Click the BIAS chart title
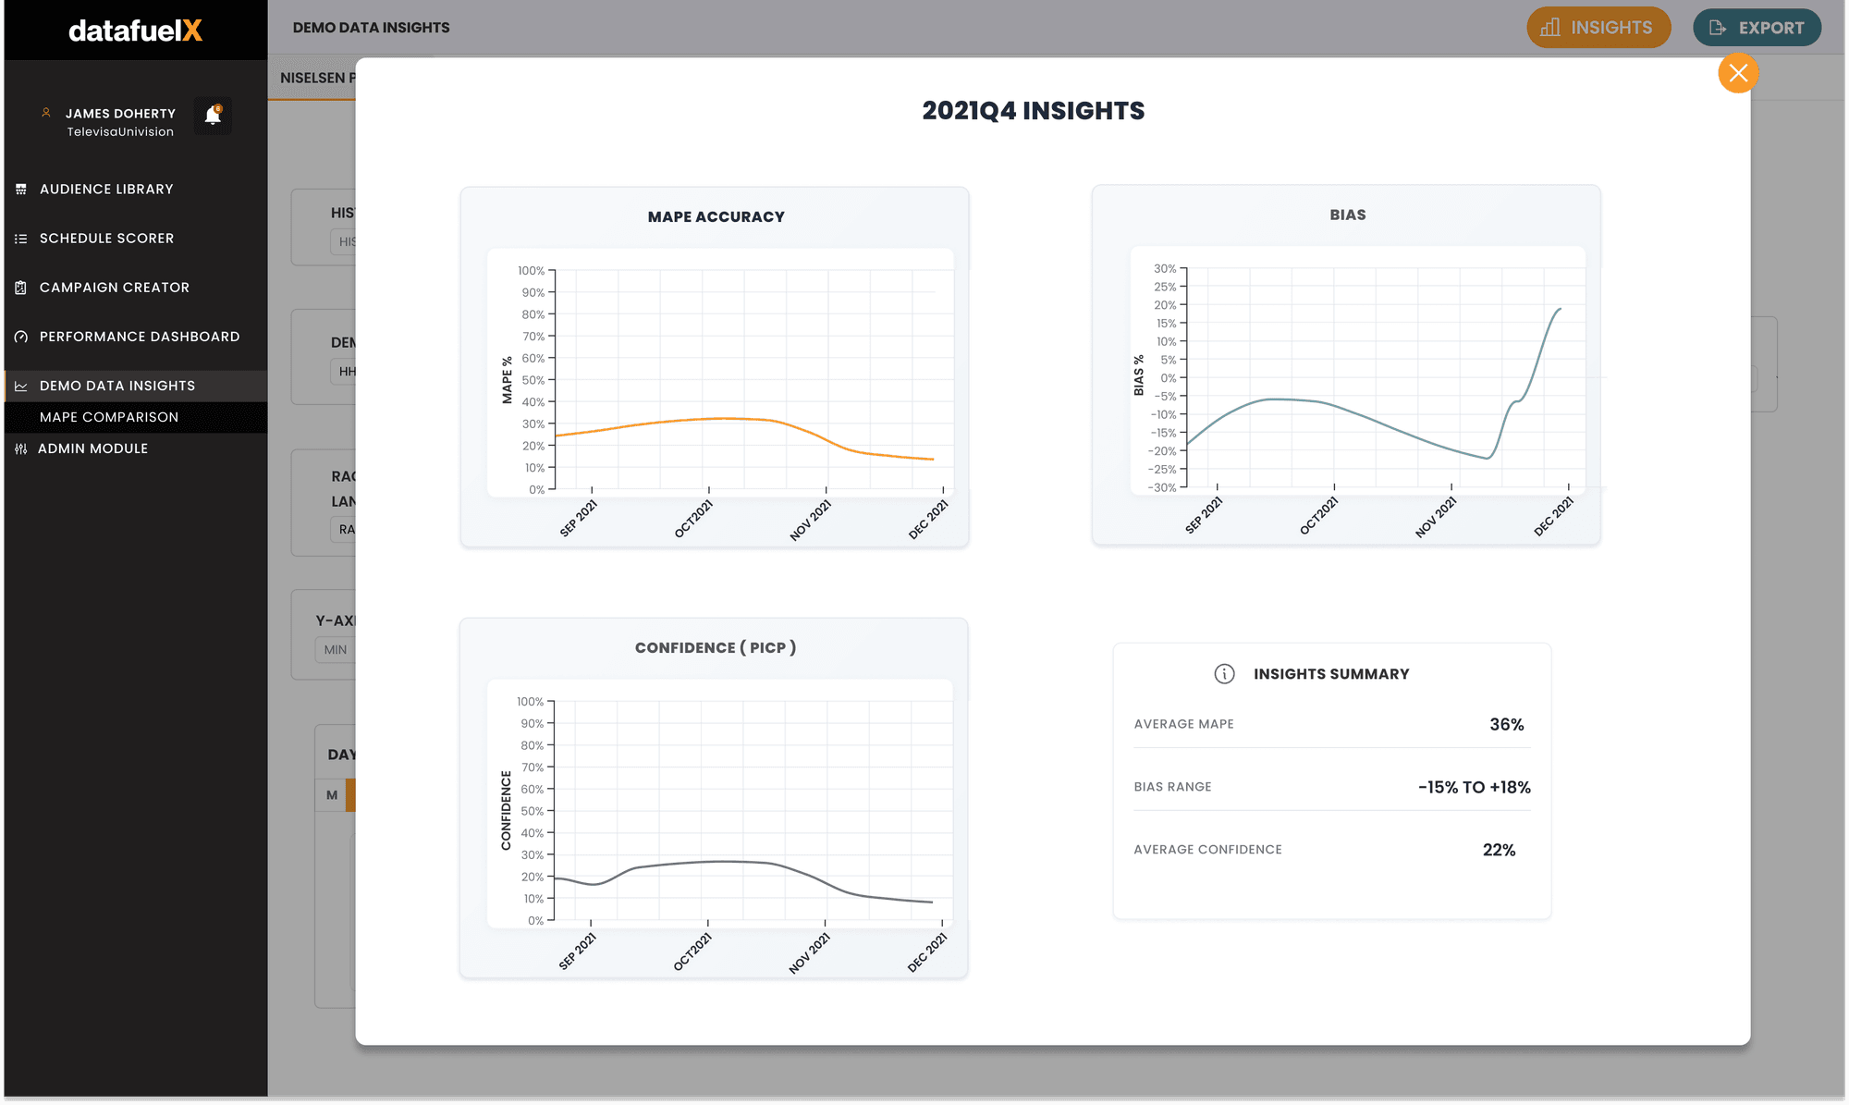The height and width of the screenshot is (1105, 1849). click(1347, 215)
